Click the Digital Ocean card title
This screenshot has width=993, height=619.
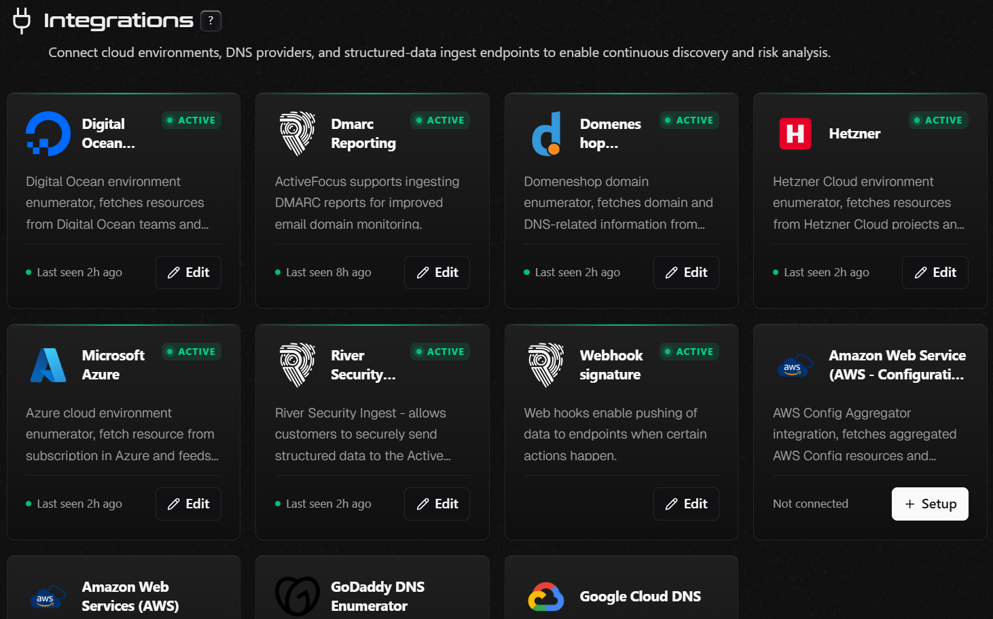(x=109, y=134)
